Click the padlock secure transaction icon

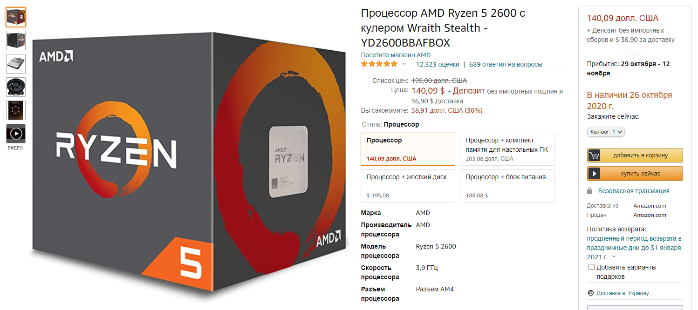click(590, 191)
